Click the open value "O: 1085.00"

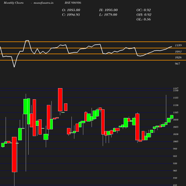[x=71, y=10]
